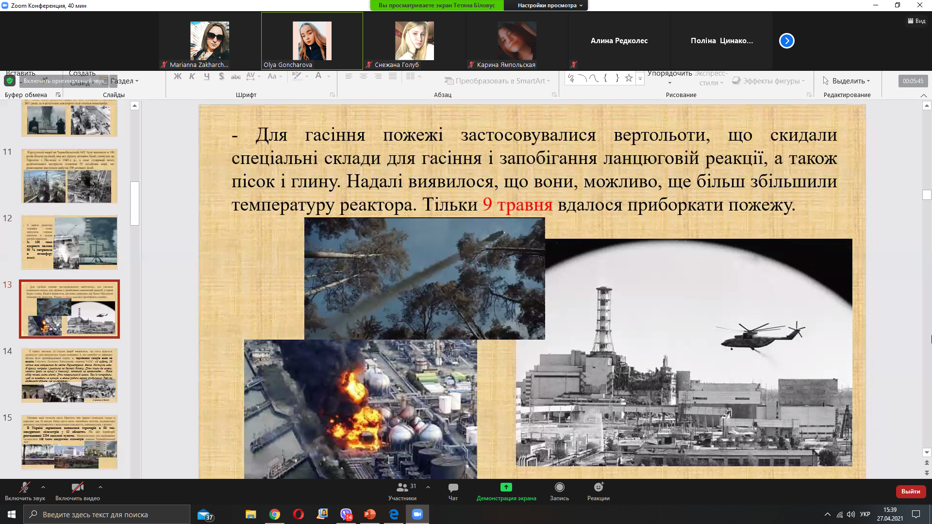This screenshot has width=932, height=524.
Task: Click Включить оригинальный звук button
Action: pos(64,81)
